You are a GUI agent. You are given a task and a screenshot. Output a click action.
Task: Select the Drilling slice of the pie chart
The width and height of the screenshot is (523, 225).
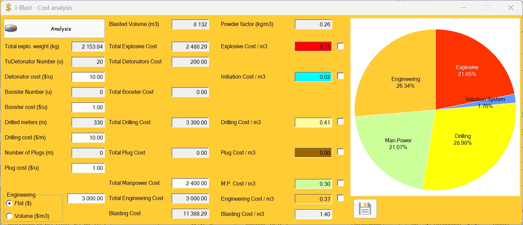pos(463,139)
